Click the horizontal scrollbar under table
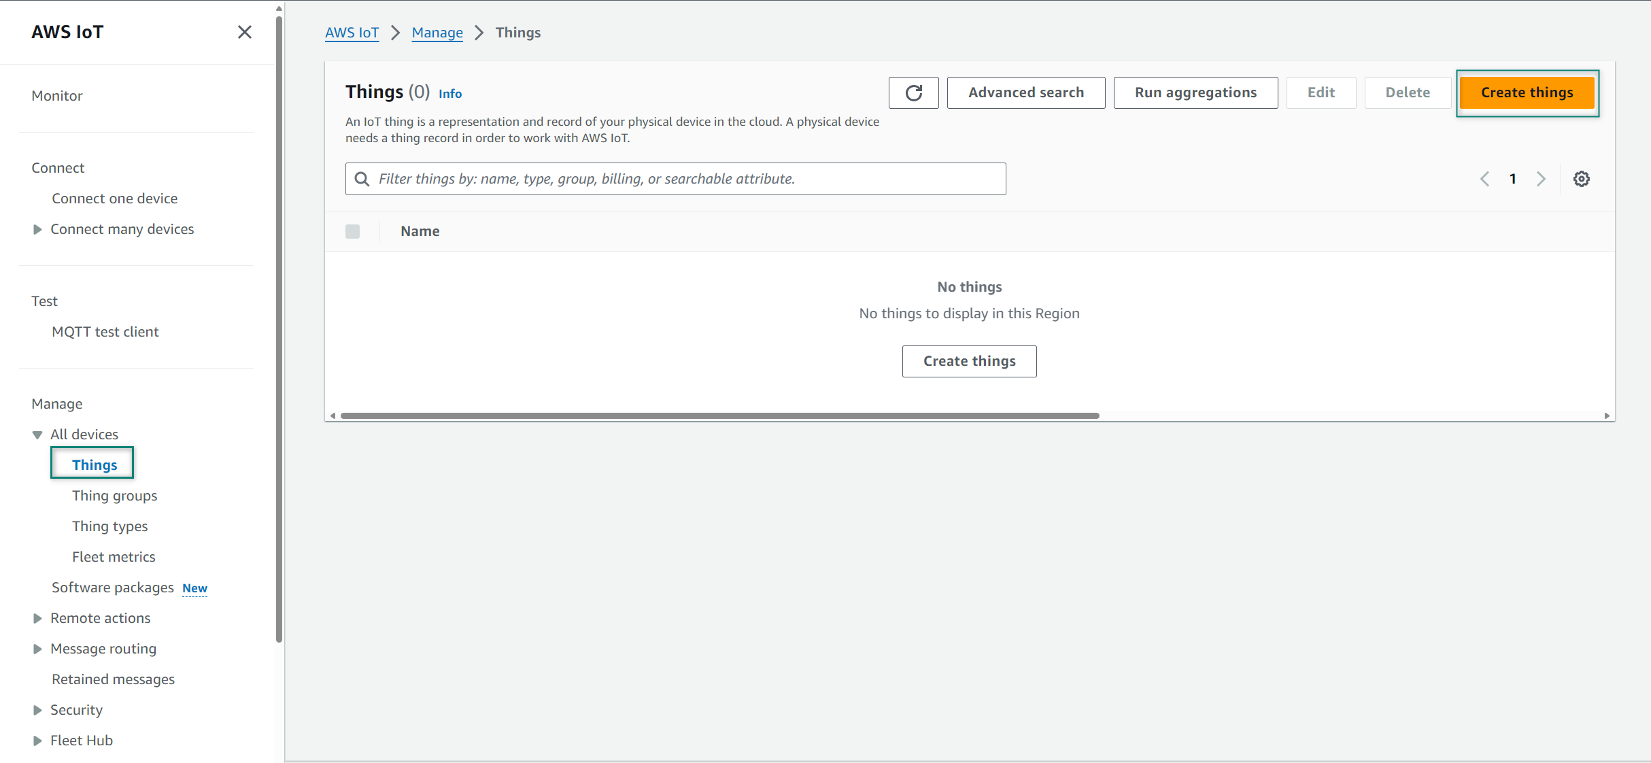Screen dimensions: 1651x763 click(x=719, y=416)
